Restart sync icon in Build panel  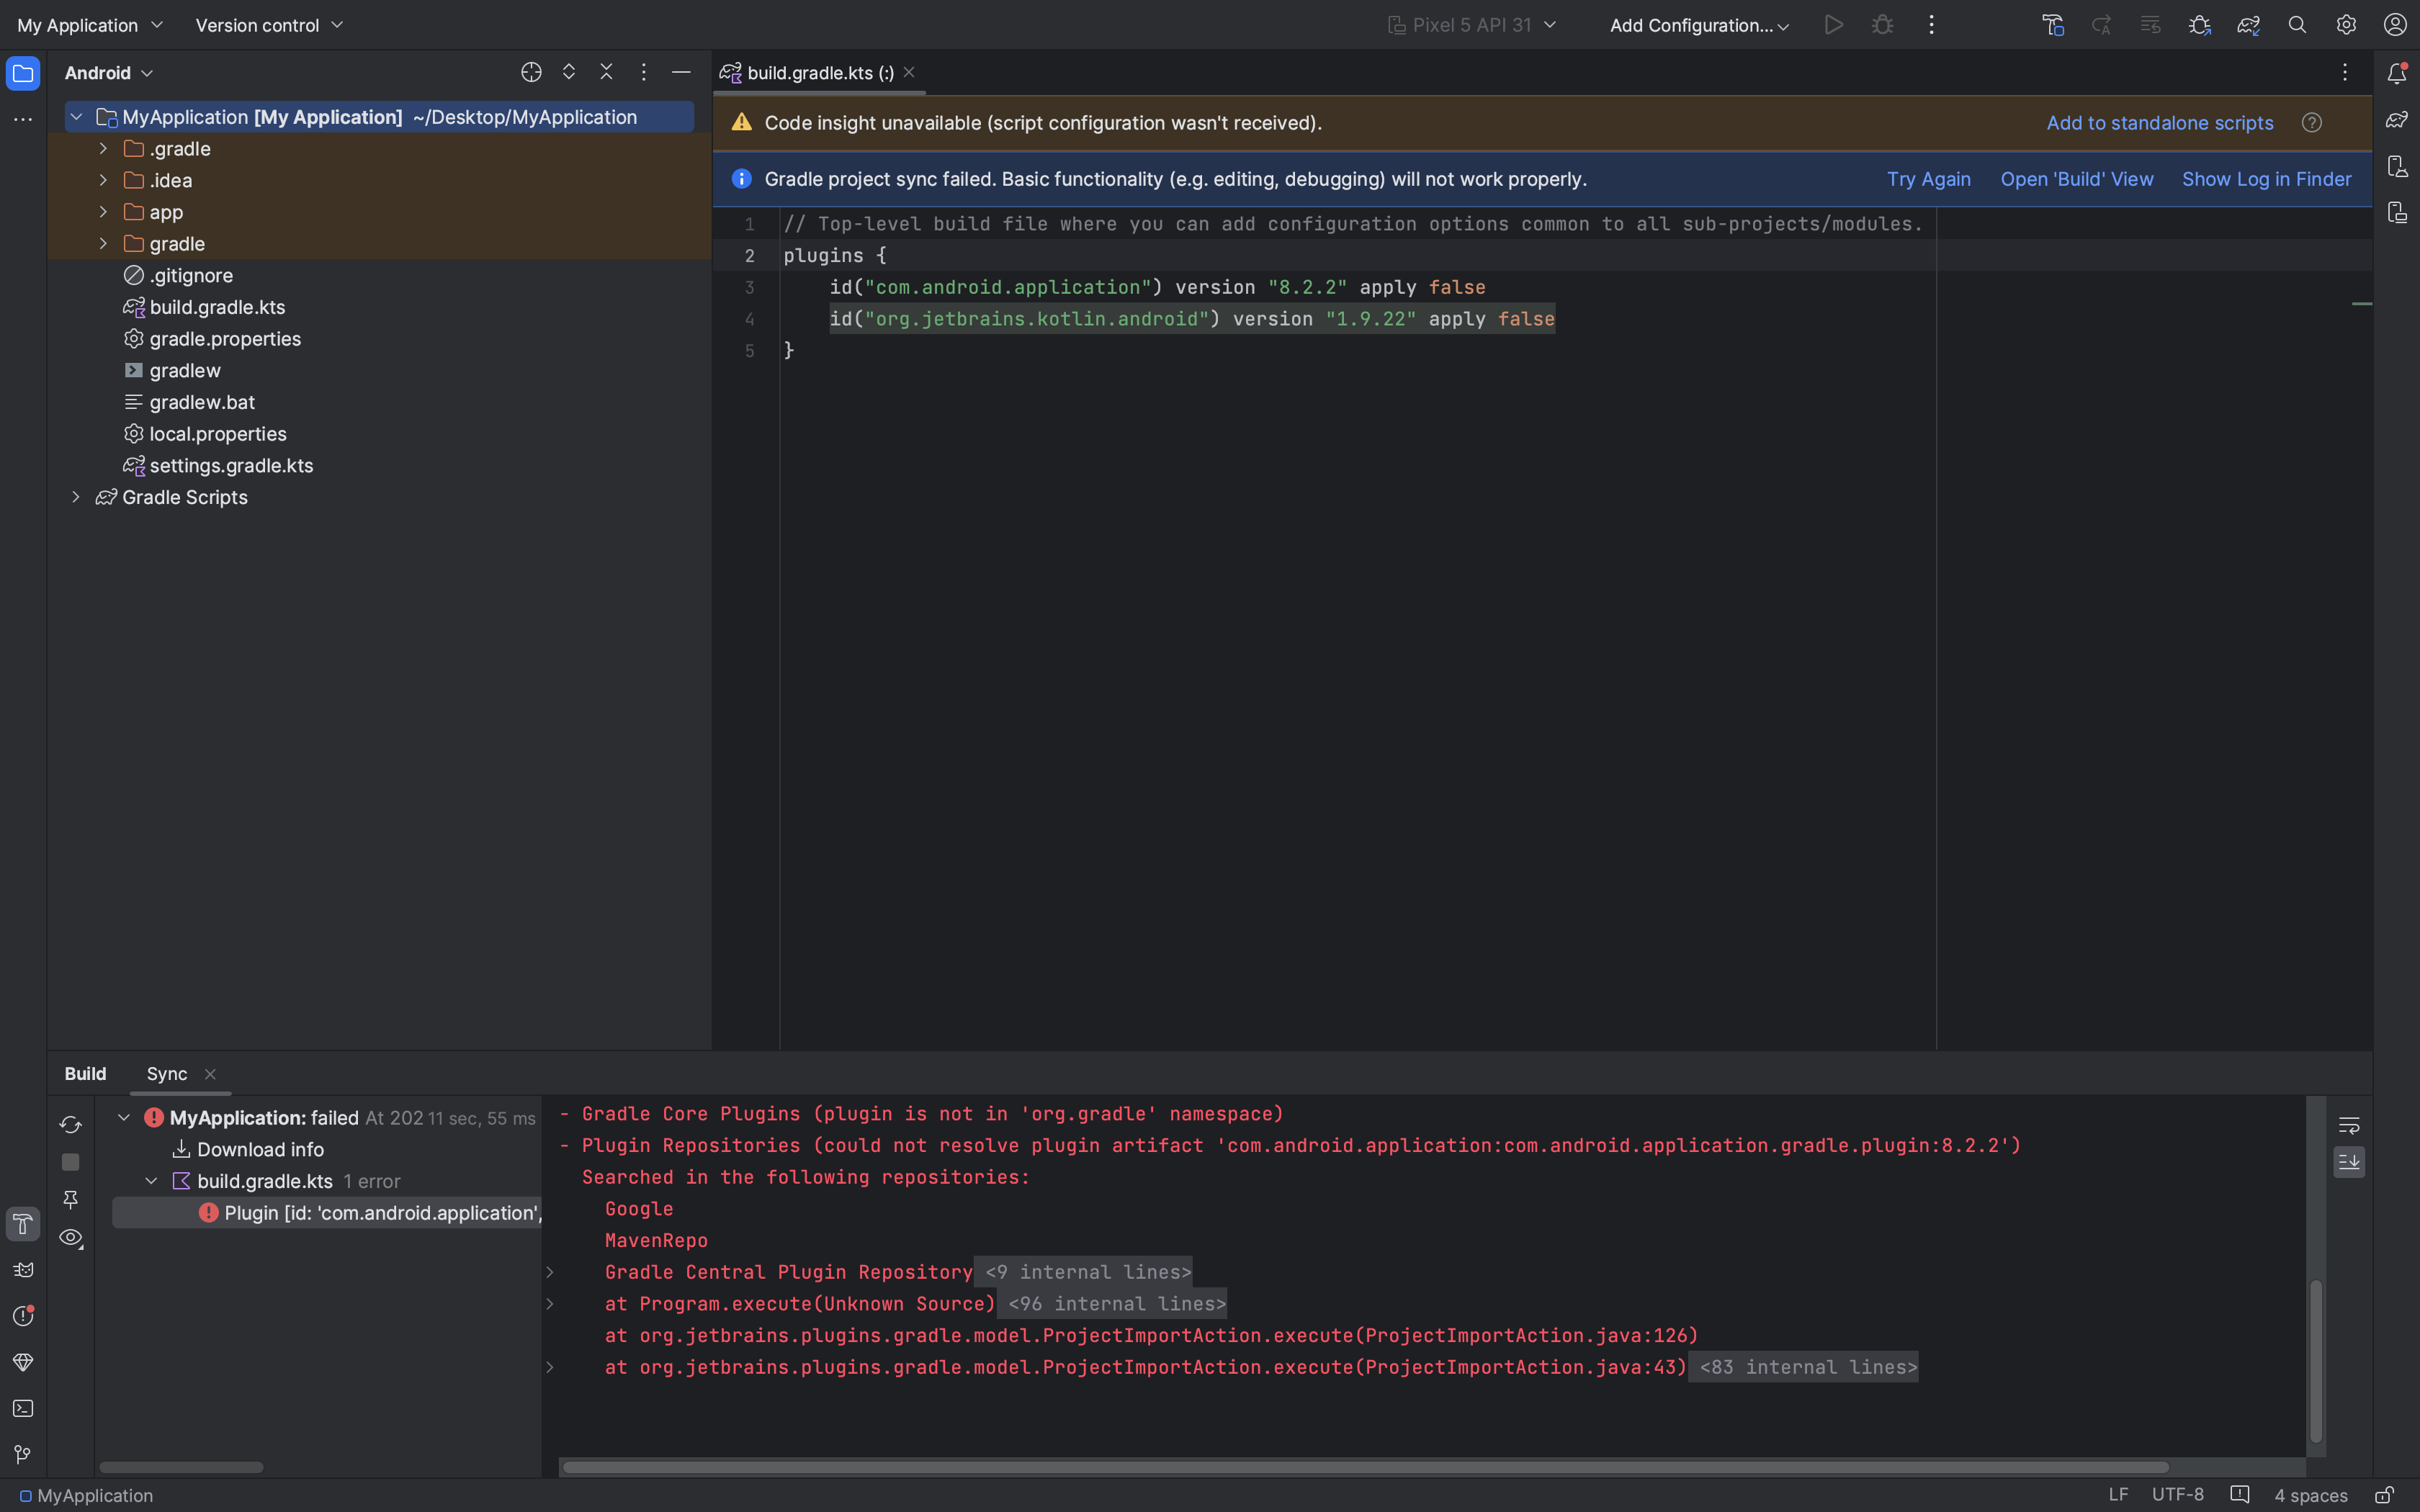pyautogui.click(x=70, y=1125)
